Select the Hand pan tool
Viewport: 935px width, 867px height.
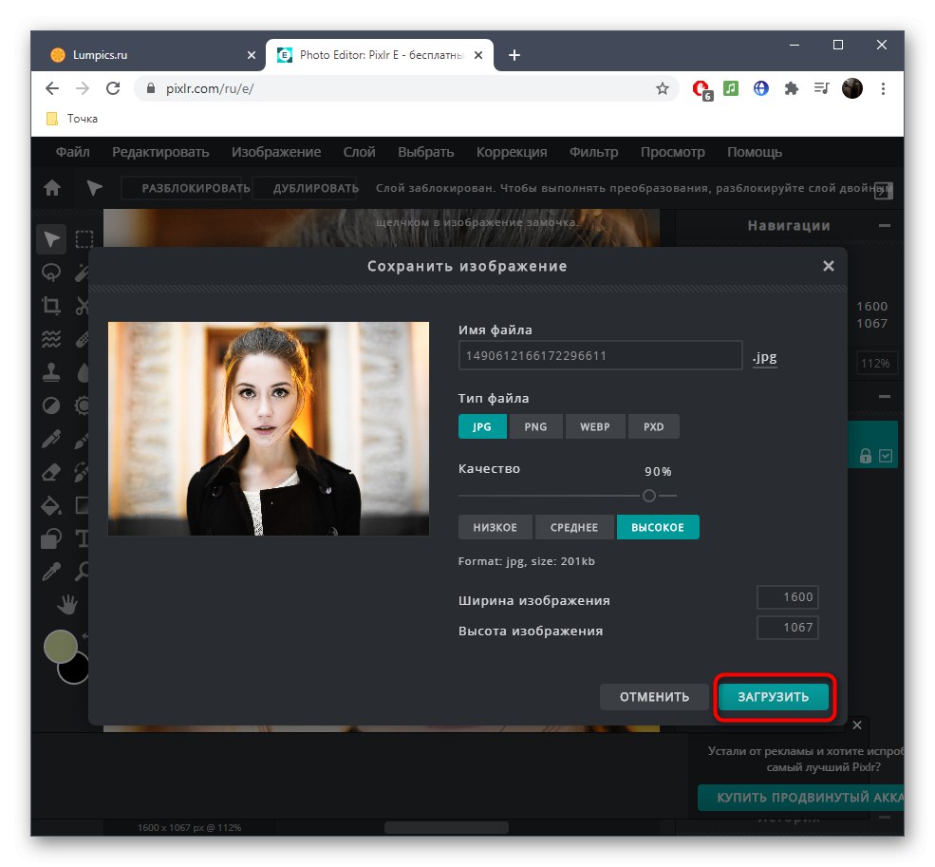67,605
